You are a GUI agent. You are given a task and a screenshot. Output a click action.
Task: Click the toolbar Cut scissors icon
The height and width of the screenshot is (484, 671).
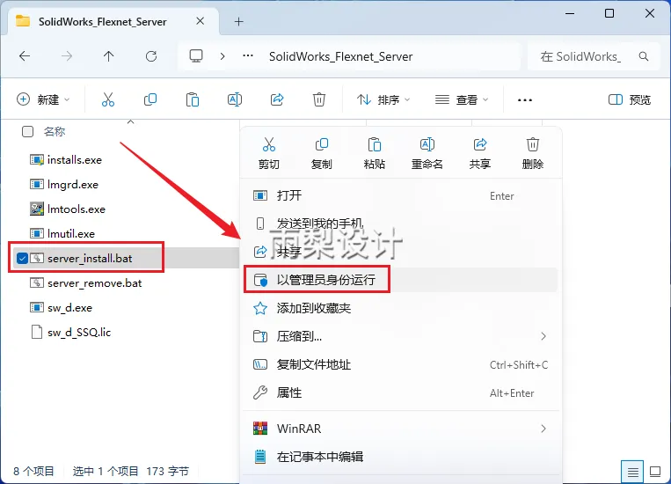[x=108, y=99]
